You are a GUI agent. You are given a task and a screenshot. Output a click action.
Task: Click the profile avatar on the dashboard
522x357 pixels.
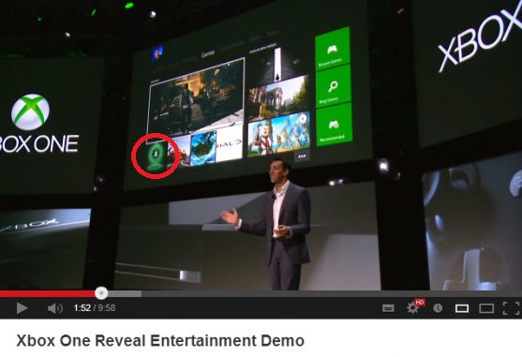[157, 52]
